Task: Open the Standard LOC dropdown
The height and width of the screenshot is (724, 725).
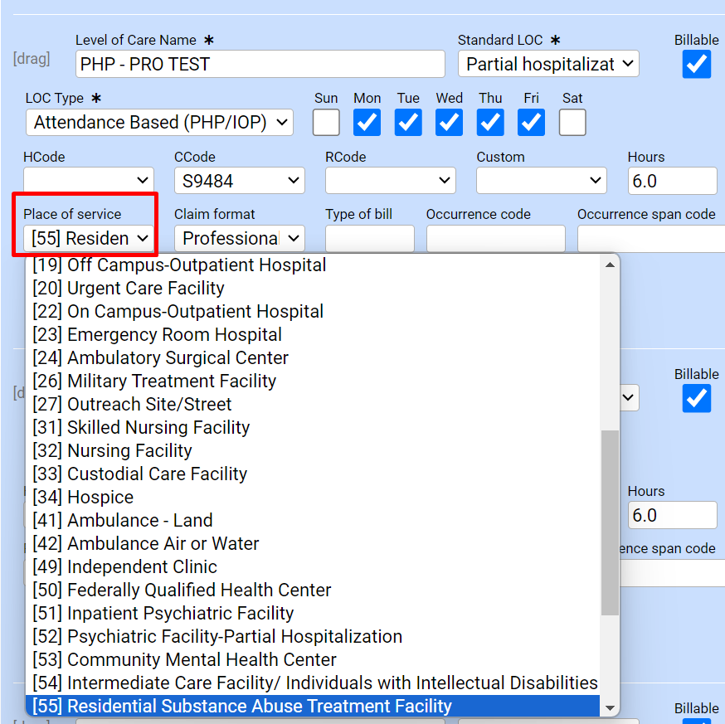Action: pos(548,64)
